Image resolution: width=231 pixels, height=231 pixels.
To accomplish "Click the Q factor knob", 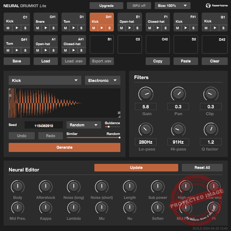I will (211, 130).
